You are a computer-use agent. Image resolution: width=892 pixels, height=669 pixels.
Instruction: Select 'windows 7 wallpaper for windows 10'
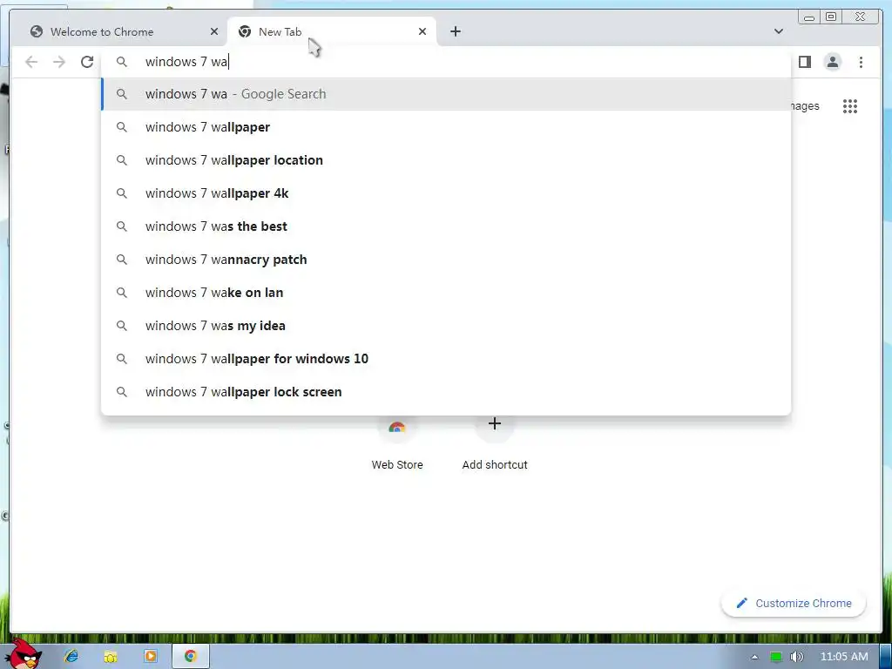446,358
